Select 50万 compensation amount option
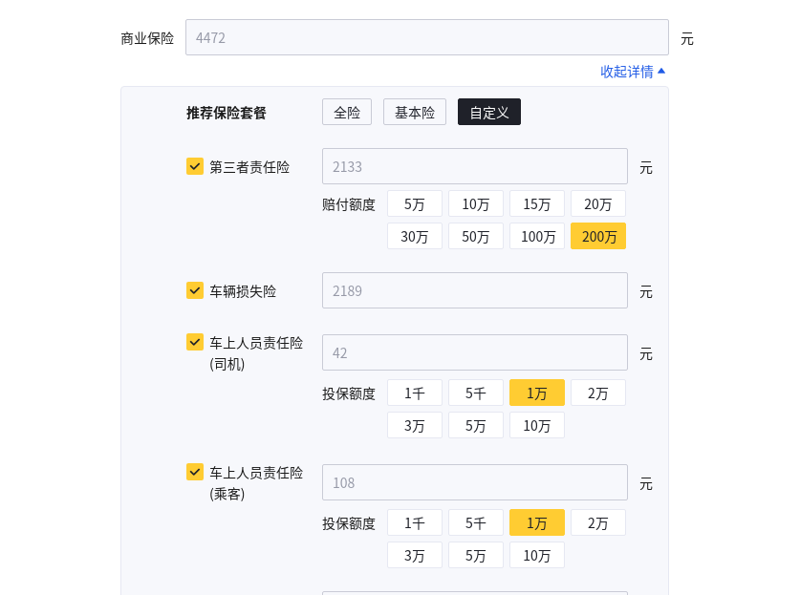This screenshot has width=800, height=595. (476, 237)
